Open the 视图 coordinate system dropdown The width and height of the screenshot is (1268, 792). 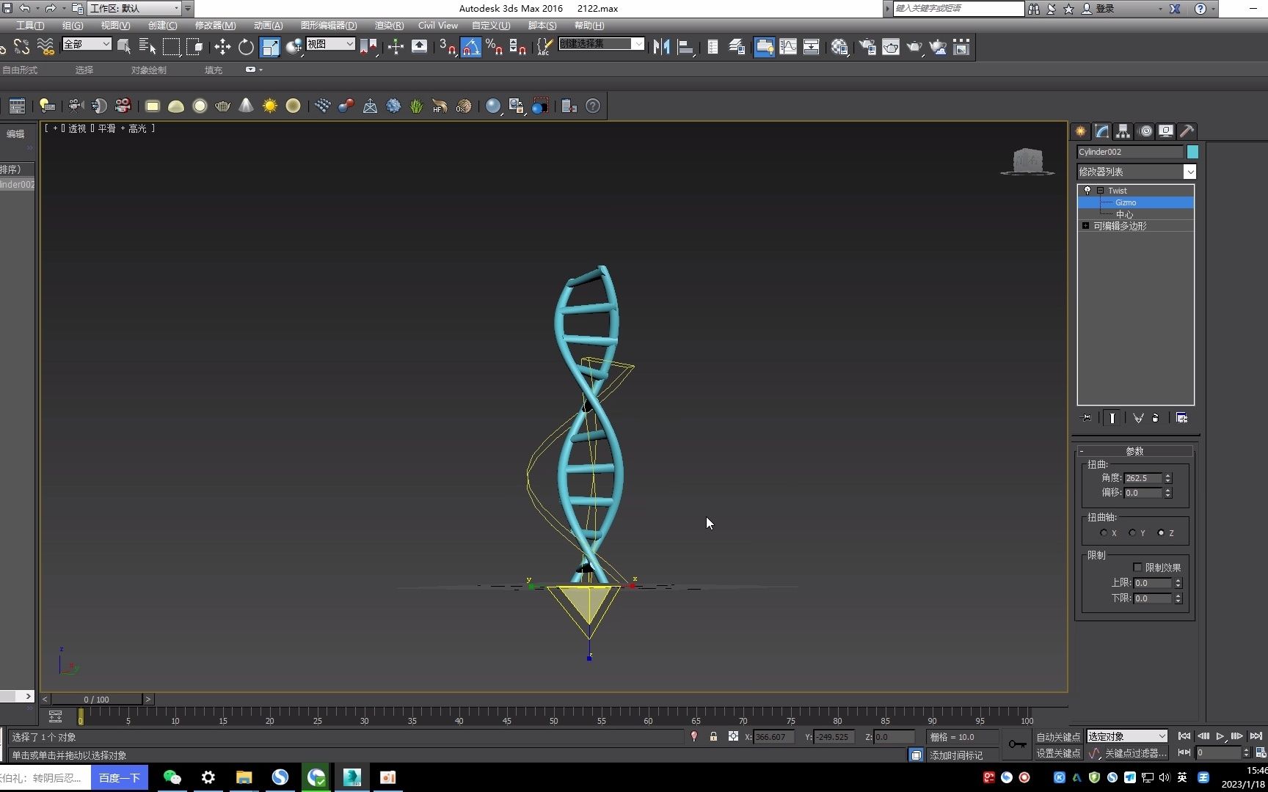[x=350, y=44]
